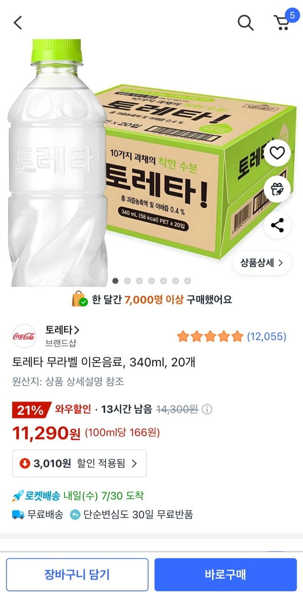Tap the gift icon
The width and height of the screenshot is (303, 606).
[x=277, y=189]
